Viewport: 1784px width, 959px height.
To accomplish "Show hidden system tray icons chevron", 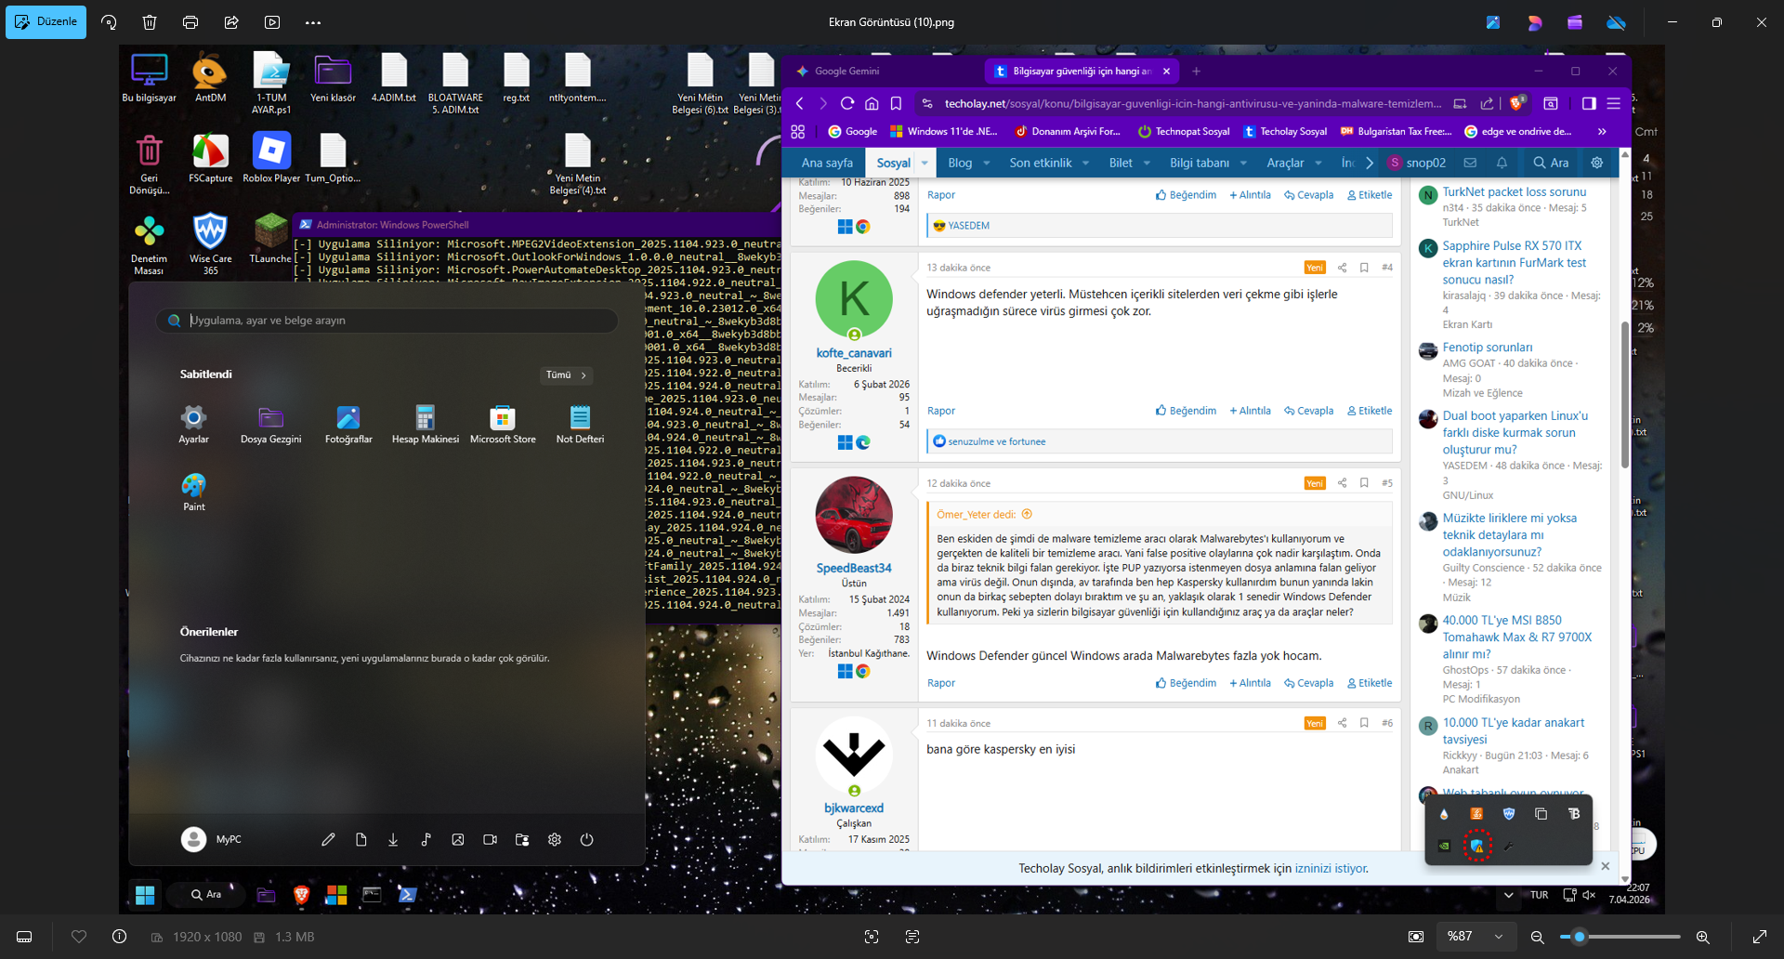I will (1508, 895).
